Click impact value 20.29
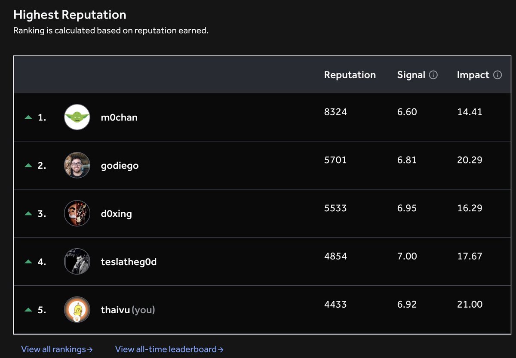Screen dimensions: 516x358 pos(470,160)
